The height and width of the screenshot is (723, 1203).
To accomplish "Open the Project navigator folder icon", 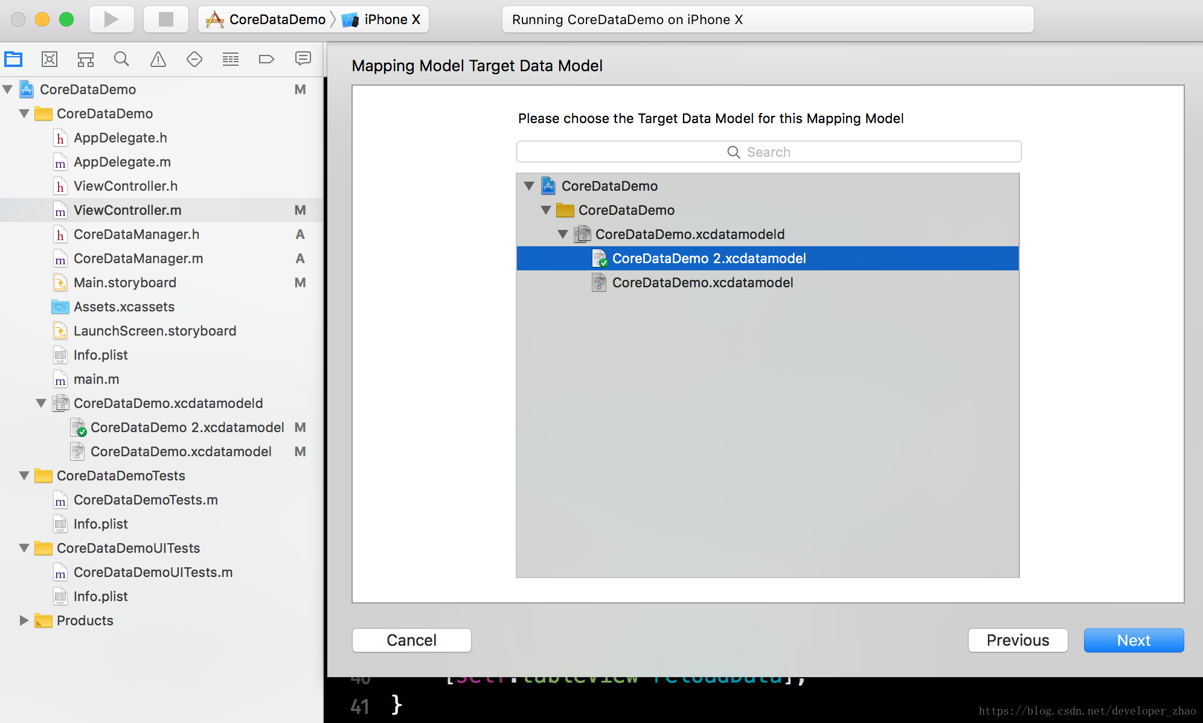I will click(x=13, y=59).
